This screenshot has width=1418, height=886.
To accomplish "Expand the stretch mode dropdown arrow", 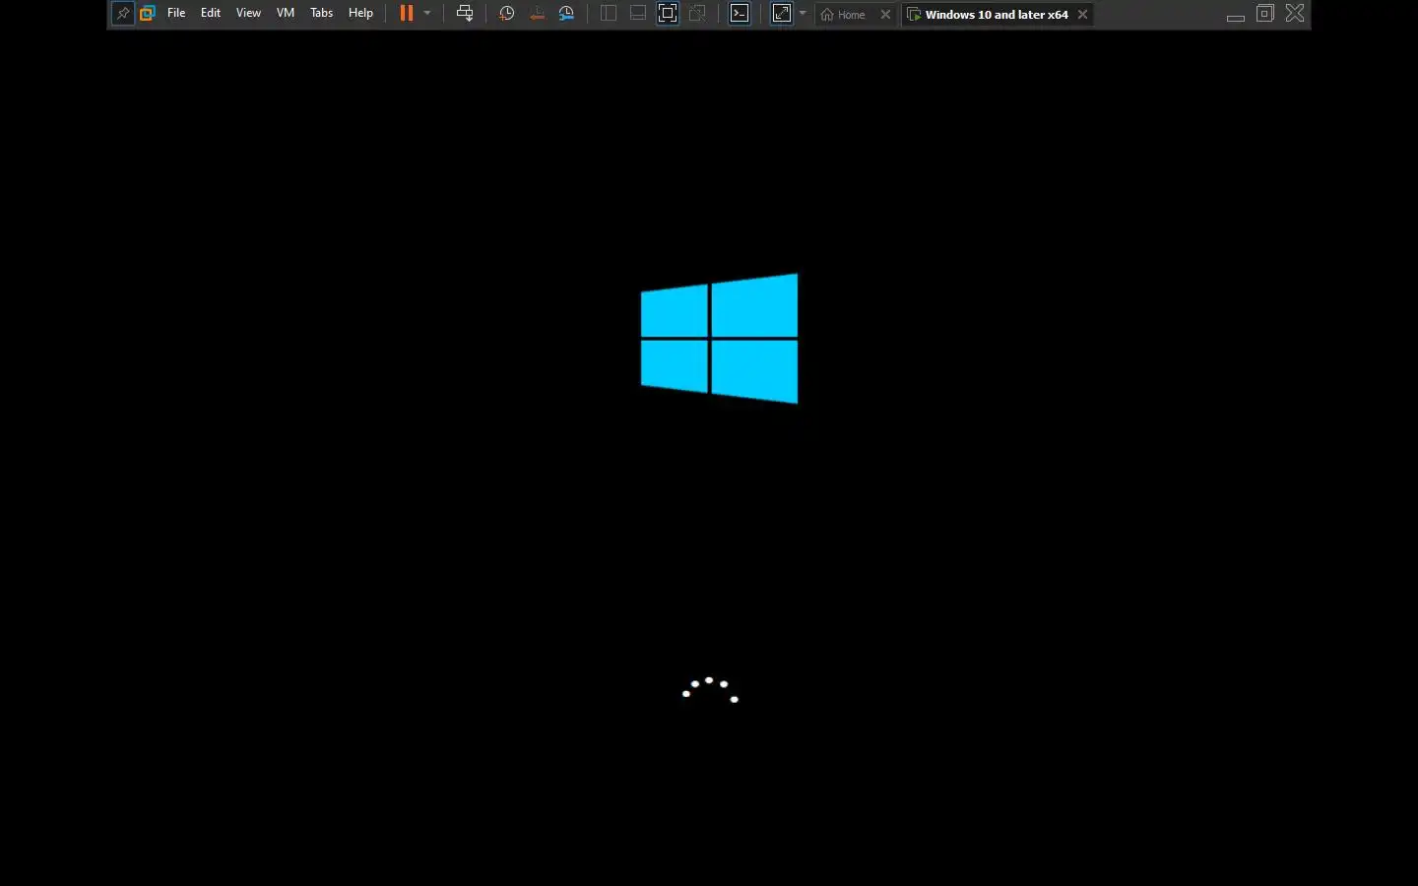I will (803, 14).
